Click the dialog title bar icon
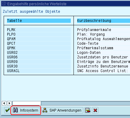130x118 pixels. [4, 4]
